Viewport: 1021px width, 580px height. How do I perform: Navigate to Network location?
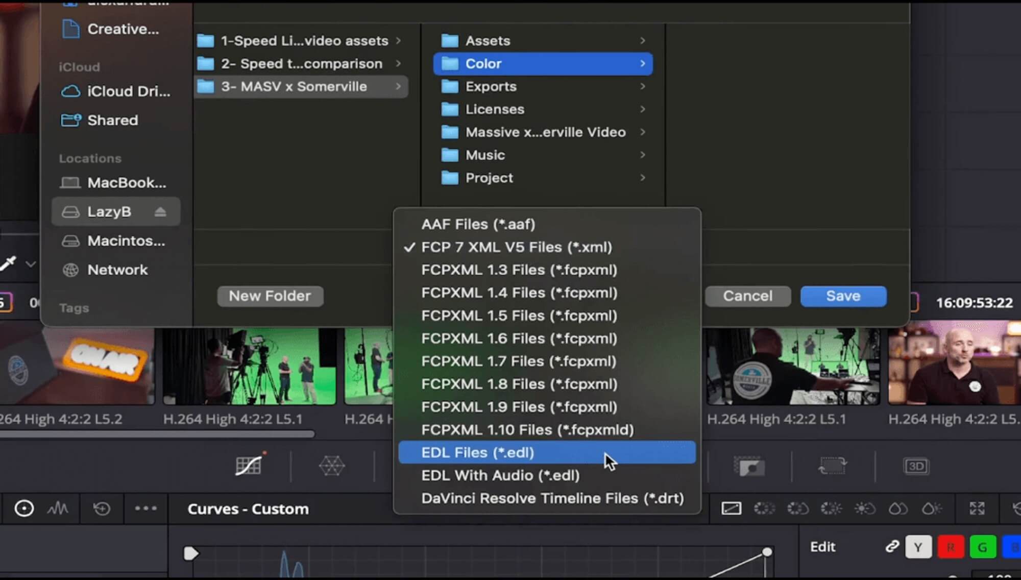click(117, 269)
